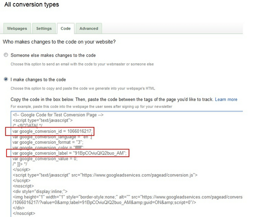Click the 'Google Code for Test Conversion Page' comment
Viewport: 259px width, 217px height.
pos(58,115)
